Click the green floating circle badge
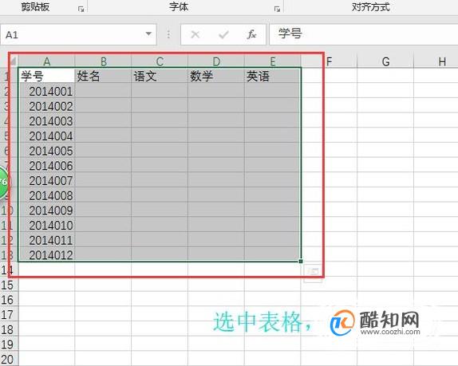458x366 pixels. point(3,183)
